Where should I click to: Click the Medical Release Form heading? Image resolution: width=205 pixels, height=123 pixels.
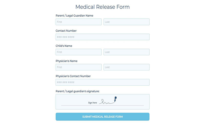[102, 7]
